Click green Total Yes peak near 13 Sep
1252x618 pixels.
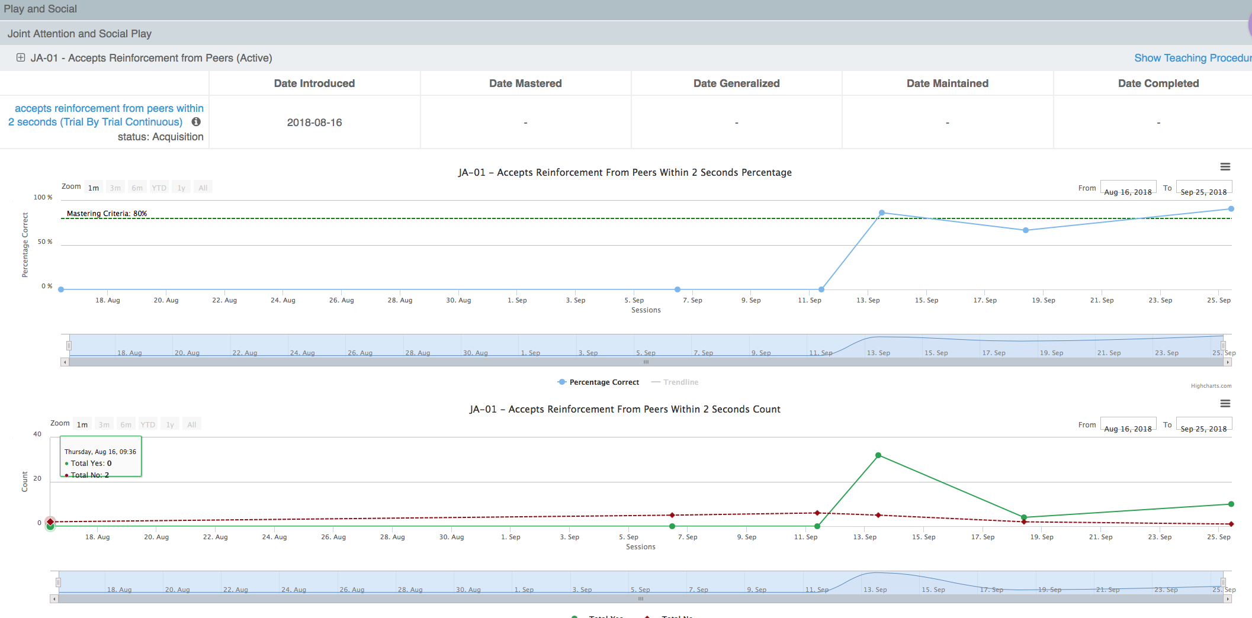coord(878,455)
